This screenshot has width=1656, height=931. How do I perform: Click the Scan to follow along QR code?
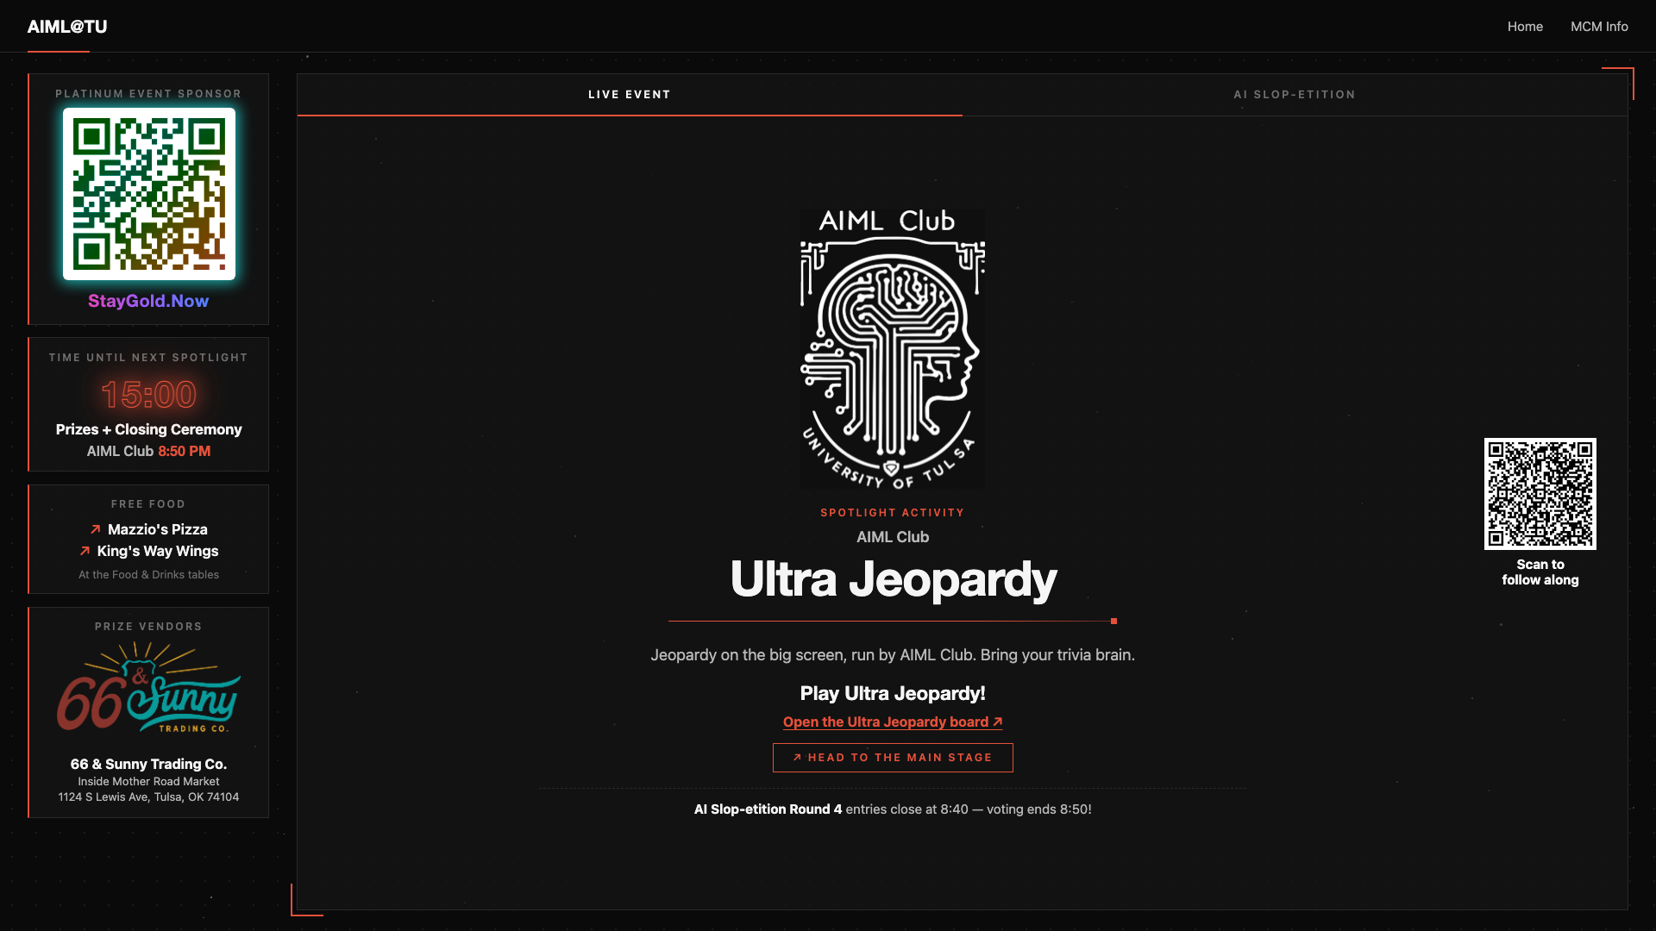pyautogui.click(x=1540, y=494)
